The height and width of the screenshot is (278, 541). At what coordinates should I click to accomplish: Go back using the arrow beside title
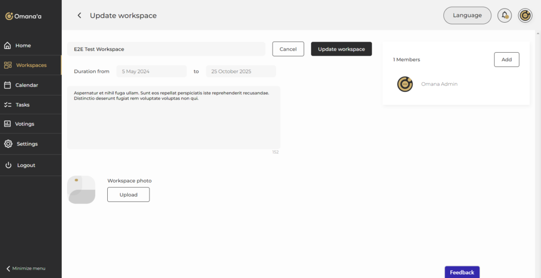[79, 15]
